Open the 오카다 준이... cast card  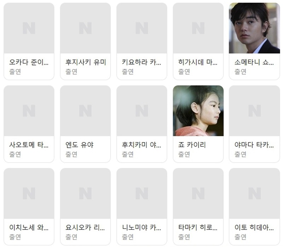(29, 41)
